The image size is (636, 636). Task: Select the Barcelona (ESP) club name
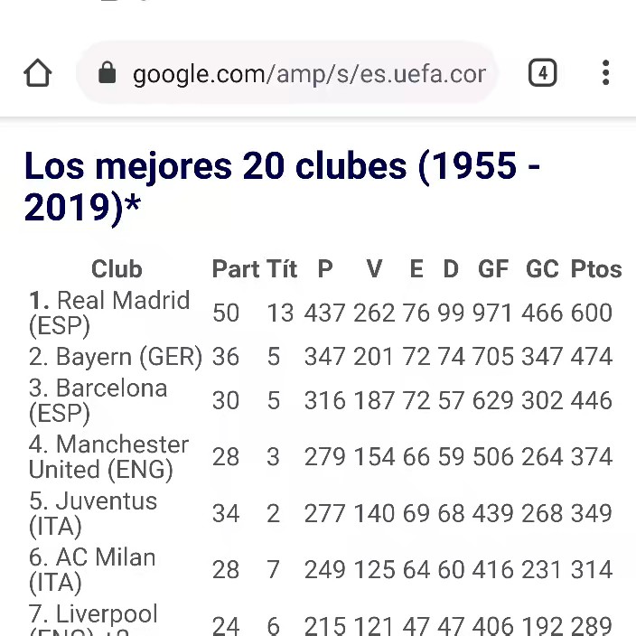click(x=98, y=400)
